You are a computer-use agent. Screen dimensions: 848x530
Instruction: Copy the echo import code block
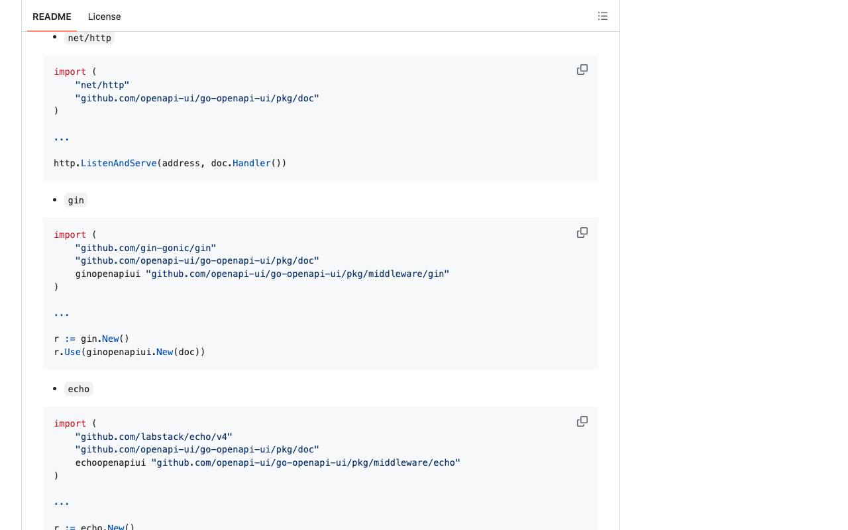pyautogui.click(x=582, y=421)
